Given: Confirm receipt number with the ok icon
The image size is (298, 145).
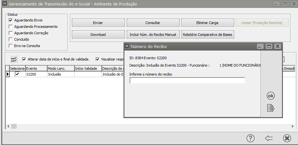Looking at the screenshot, I should pos(271,96).
